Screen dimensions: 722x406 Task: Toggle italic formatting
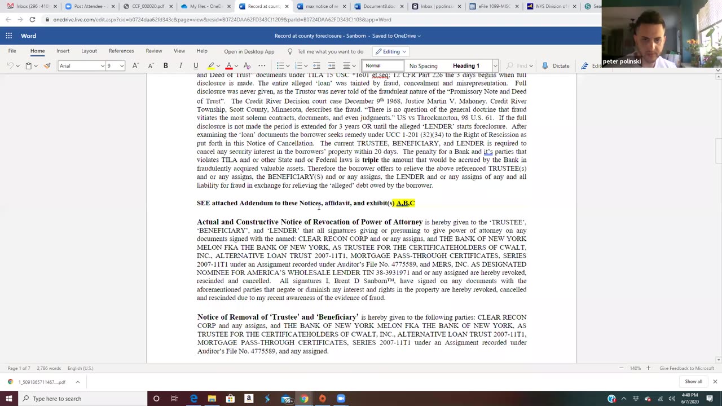[180, 66]
